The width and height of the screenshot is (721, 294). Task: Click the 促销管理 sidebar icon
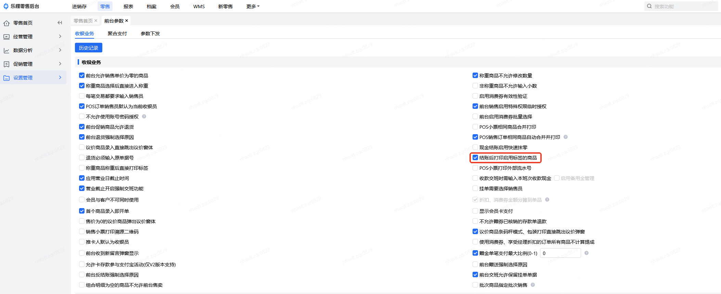(7, 64)
